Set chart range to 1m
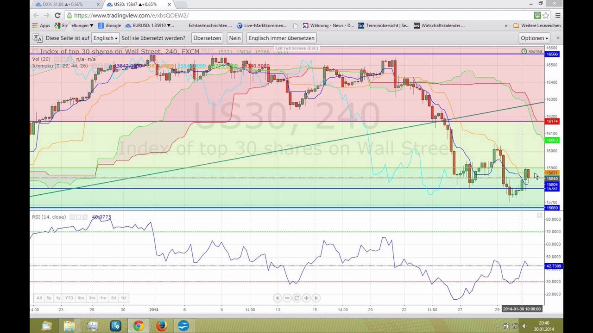This screenshot has width=593, height=333. click(x=103, y=298)
